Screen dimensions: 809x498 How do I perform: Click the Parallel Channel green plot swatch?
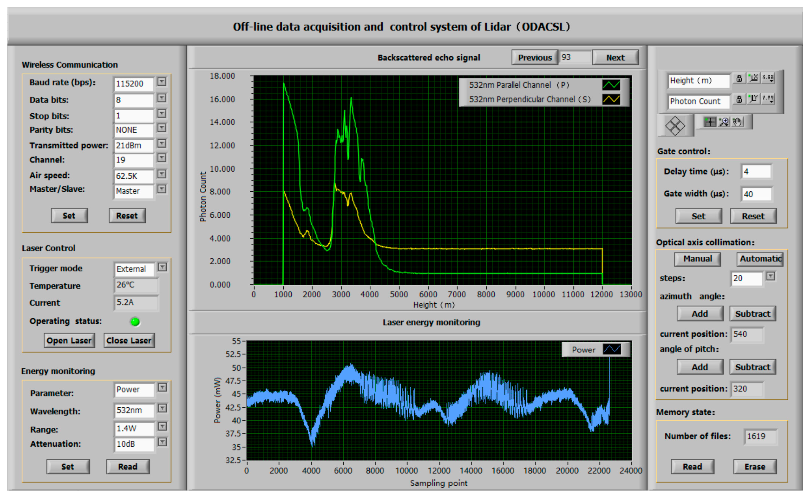[x=611, y=85]
